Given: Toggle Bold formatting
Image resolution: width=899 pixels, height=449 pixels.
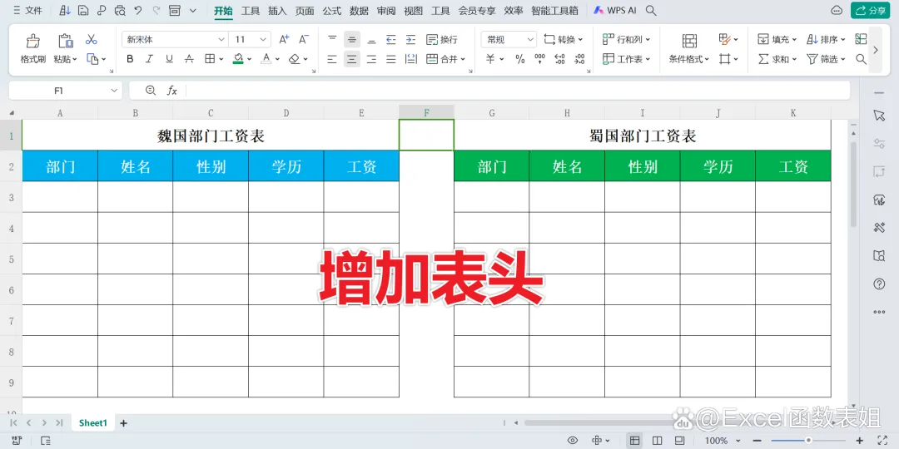Looking at the screenshot, I should (x=130, y=59).
